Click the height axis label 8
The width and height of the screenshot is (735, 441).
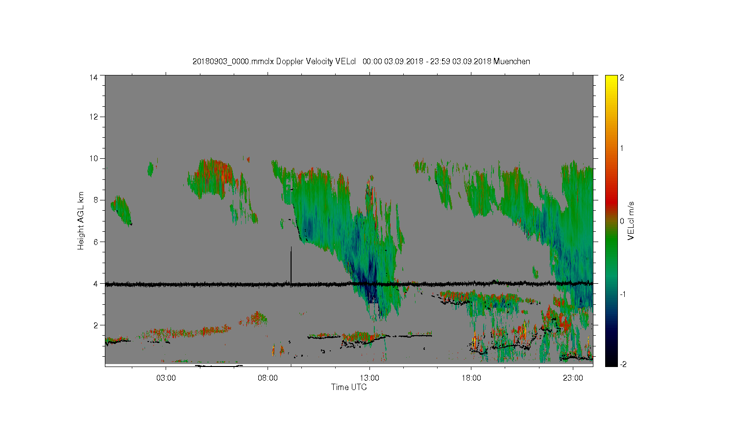coord(96,200)
